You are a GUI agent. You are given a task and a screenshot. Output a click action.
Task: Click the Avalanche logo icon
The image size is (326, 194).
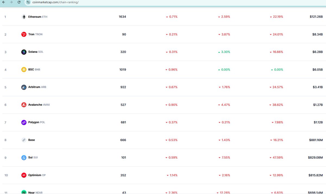click(24, 105)
